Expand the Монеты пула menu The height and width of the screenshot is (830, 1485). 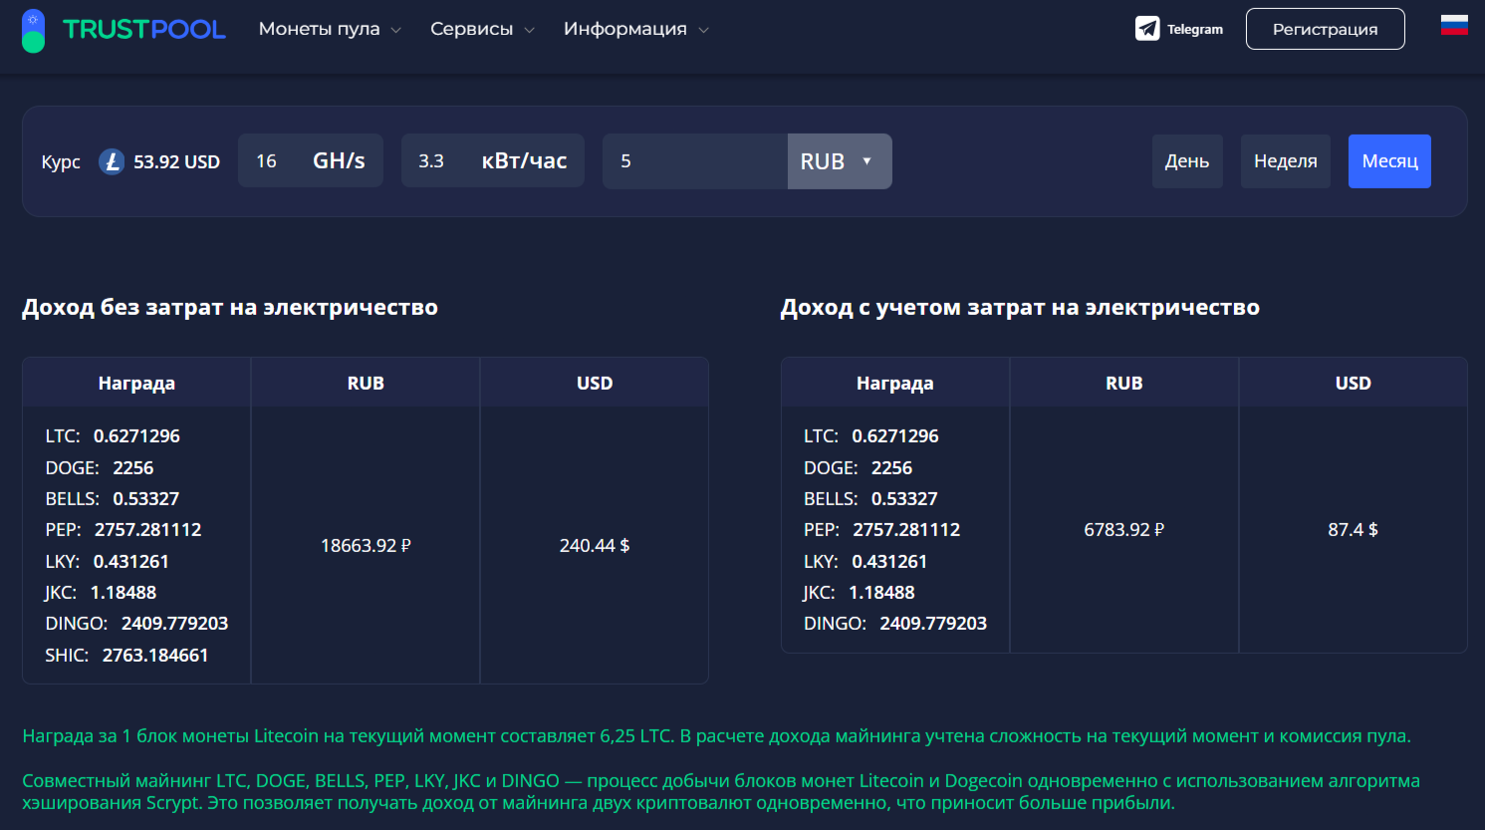click(330, 29)
